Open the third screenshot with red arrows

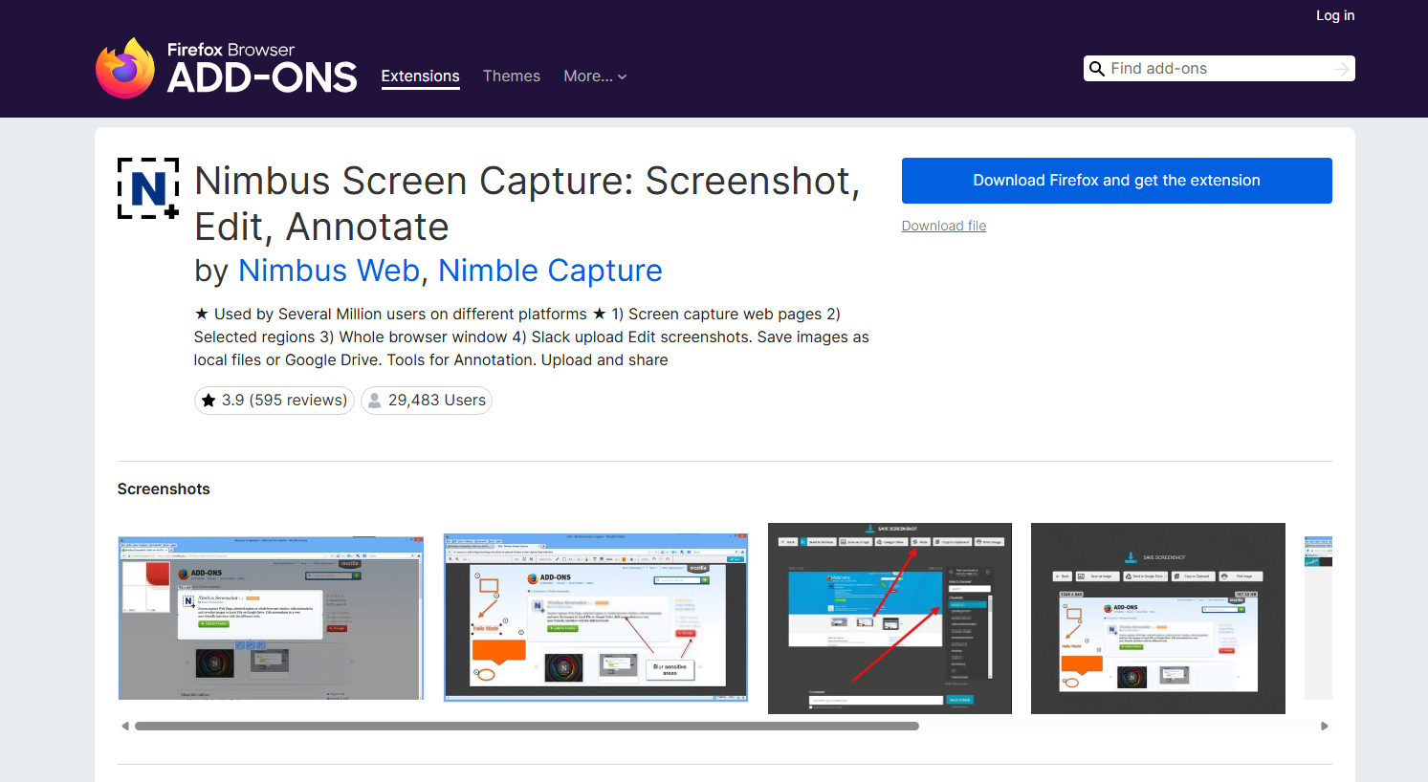point(890,619)
